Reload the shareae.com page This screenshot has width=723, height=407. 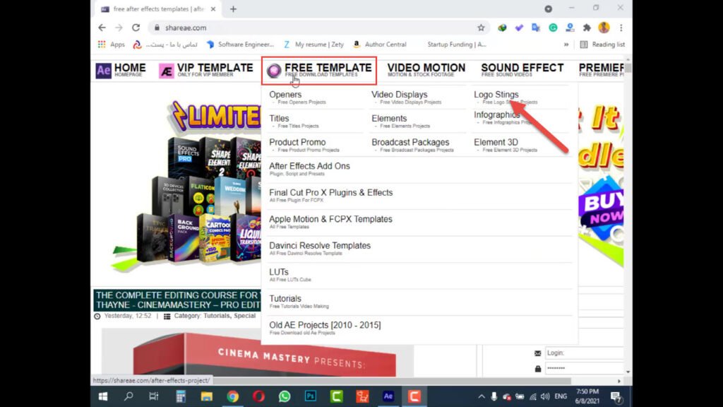136,28
